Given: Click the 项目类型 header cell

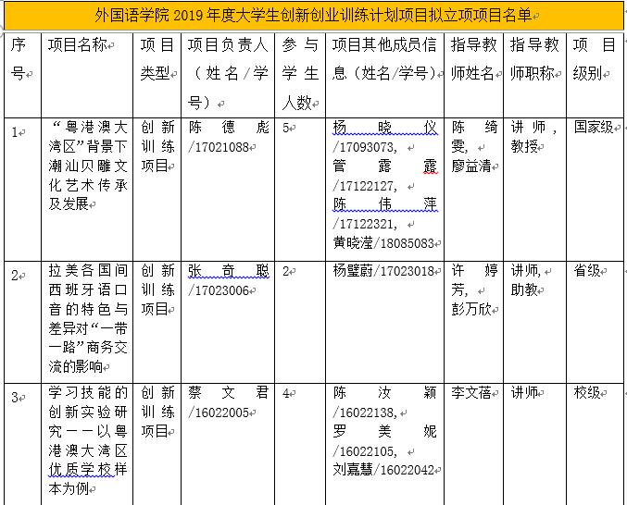Looking at the screenshot, I should point(157,59).
